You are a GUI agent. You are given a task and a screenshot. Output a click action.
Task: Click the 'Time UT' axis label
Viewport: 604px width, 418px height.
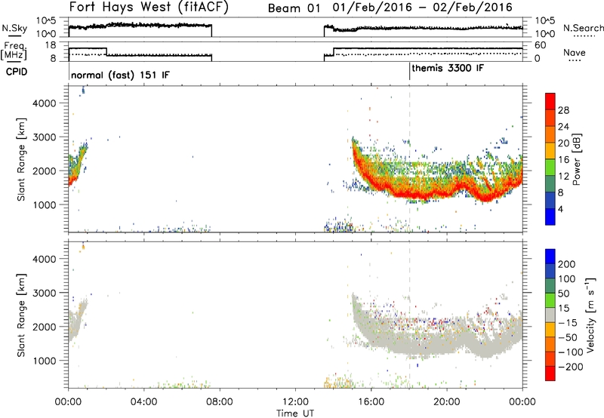click(295, 413)
